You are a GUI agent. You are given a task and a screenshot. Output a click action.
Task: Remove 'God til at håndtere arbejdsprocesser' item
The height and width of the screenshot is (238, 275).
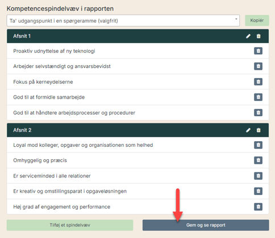(x=258, y=113)
